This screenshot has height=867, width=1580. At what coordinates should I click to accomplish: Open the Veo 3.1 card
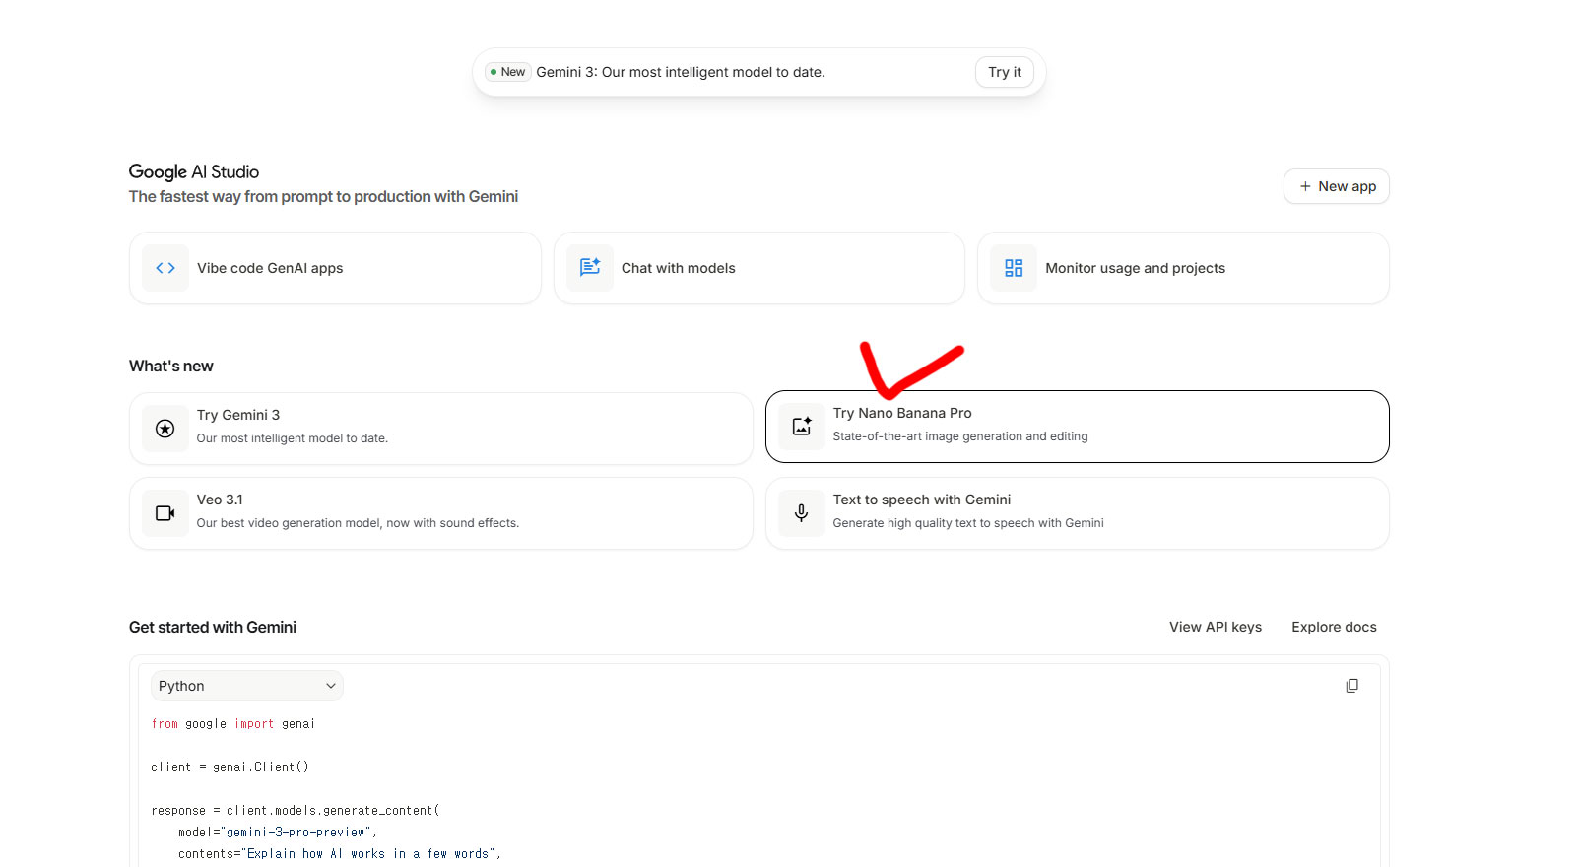(441, 513)
